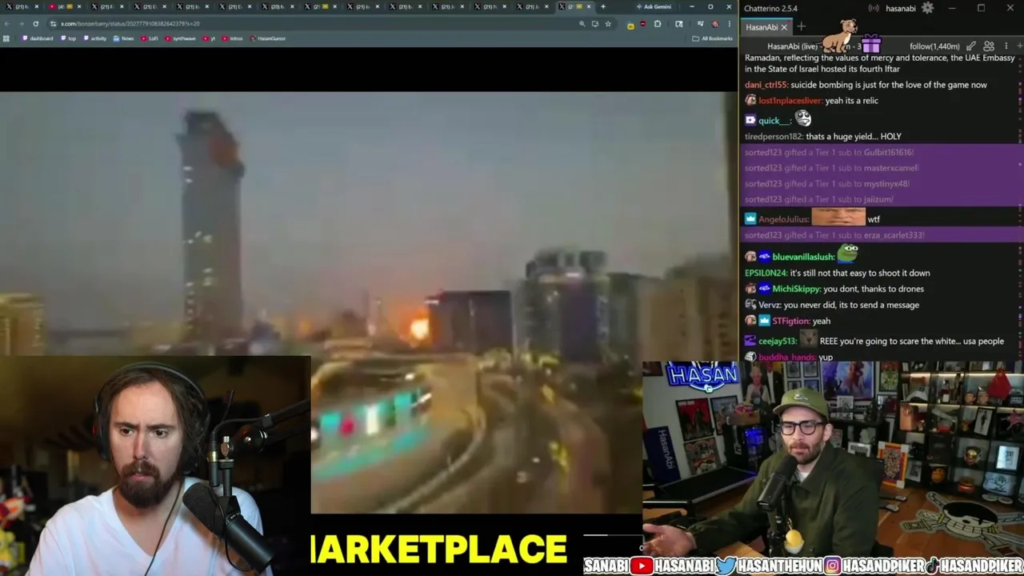Add a new Chatterino tab
This screenshot has height=576, width=1024.
click(x=801, y=27)
